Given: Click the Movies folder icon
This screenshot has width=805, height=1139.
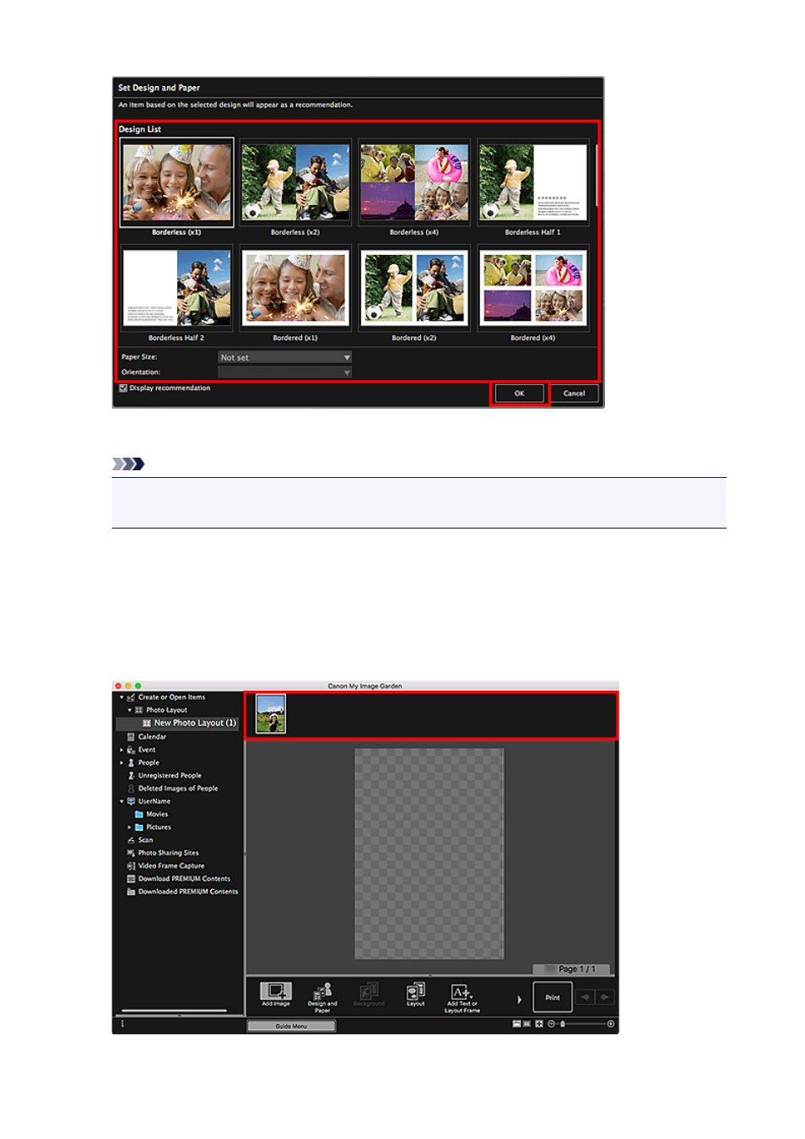Looking at the screenshot, I should pos(139,815).
